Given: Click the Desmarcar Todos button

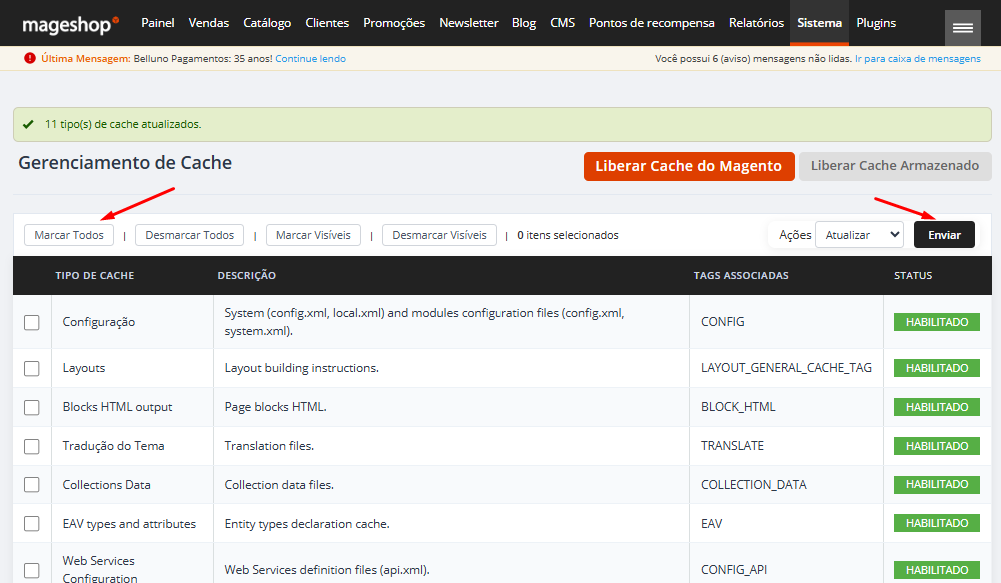Looking at the screenshot, I should (x=189, y=235).
